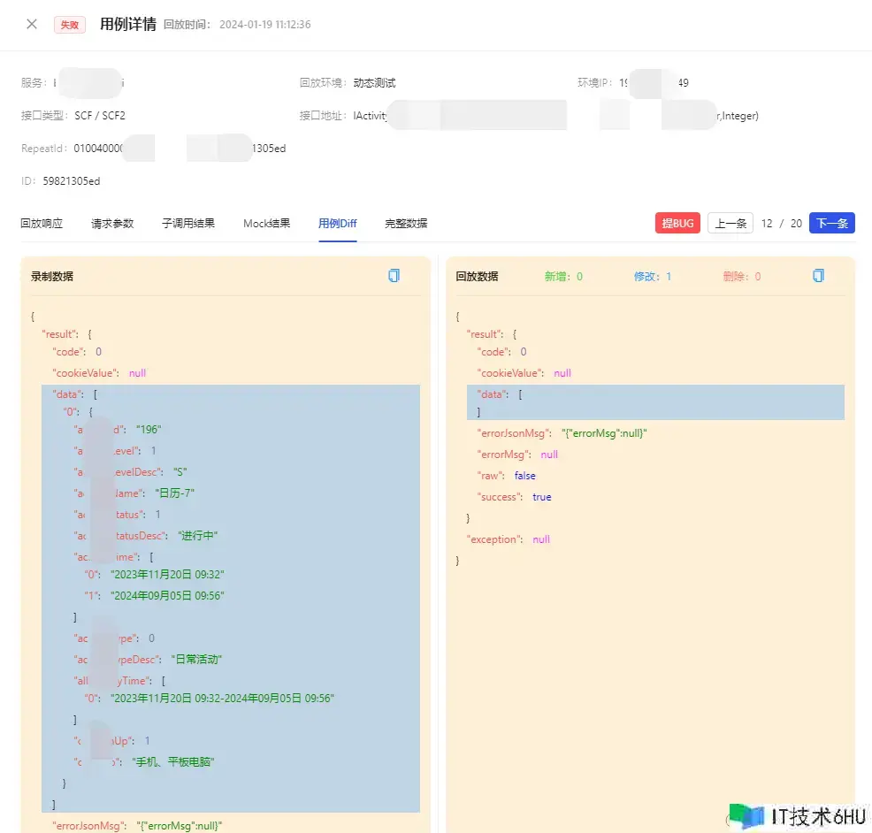This screenshot has width=872, height=833.
Task: Click the blue 修改: 1 counter
Action: click(x=653, y=277)
